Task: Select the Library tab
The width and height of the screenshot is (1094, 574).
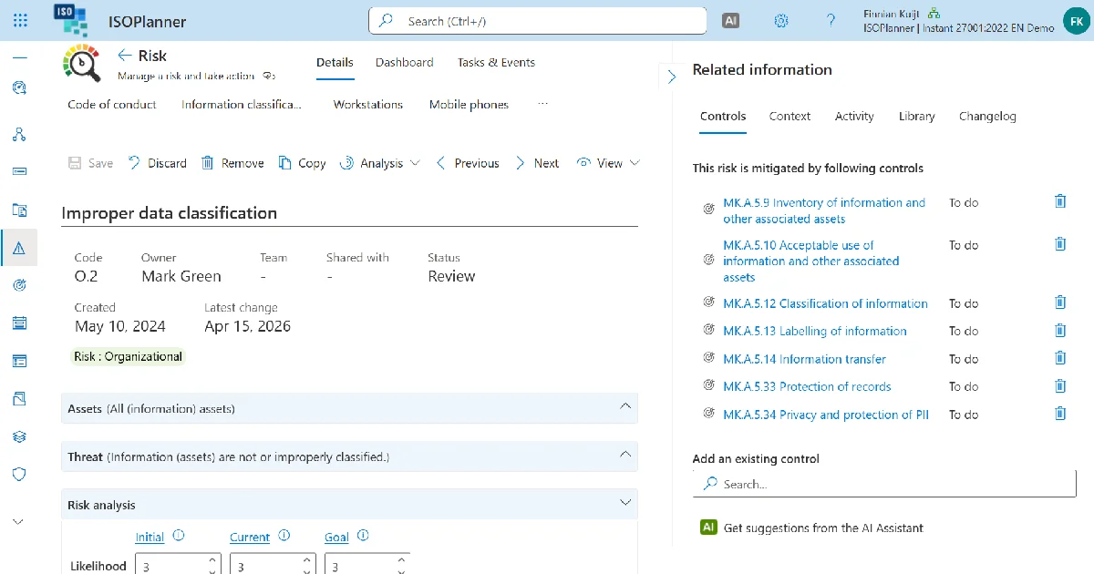Action: (x=916, y=117)
